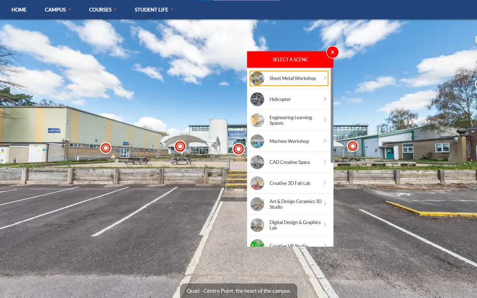Close the Select a Scene panel
The width and height of the screenshot is (477, 298).
(x=332, y=52)
